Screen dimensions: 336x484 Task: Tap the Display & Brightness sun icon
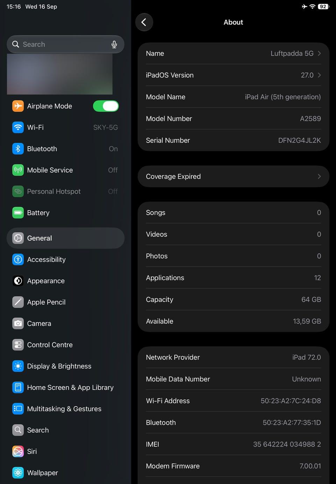(x=18, y=366)
